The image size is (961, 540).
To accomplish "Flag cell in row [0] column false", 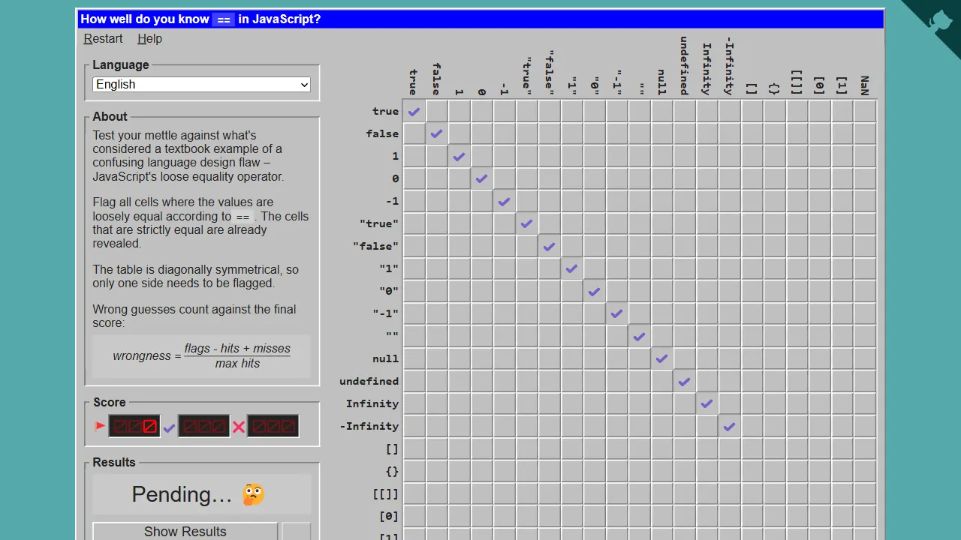I will coord(437,516).
